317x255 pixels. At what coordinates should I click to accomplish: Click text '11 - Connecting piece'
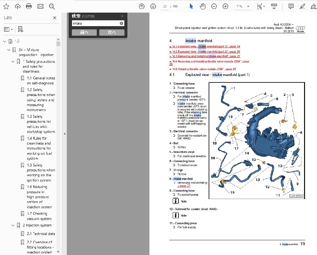click(183, 223)
